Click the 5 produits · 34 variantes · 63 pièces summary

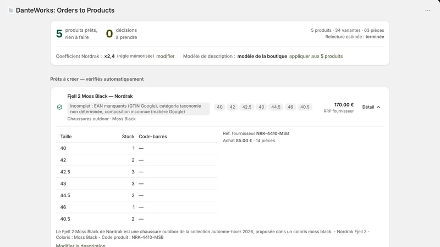pos(348,30)
